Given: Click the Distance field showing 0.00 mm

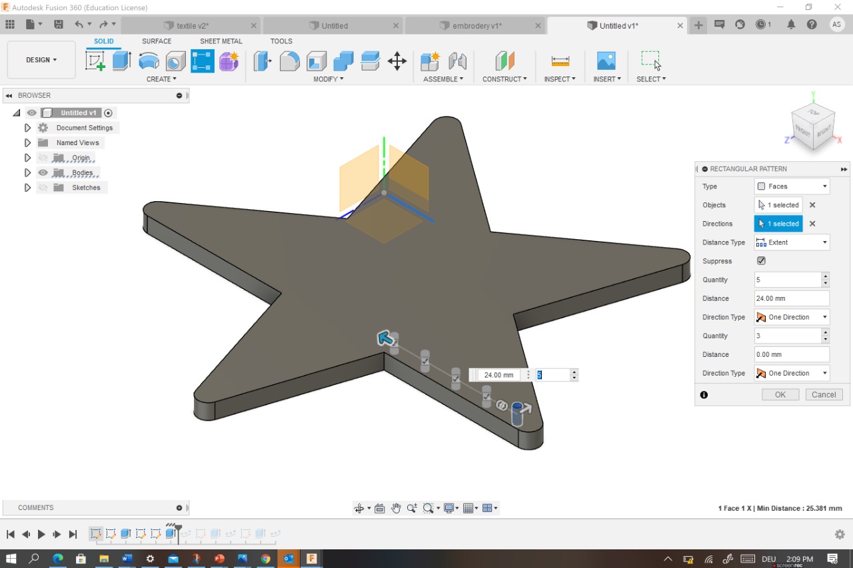Looking at the screenshot, I should 792,354.
